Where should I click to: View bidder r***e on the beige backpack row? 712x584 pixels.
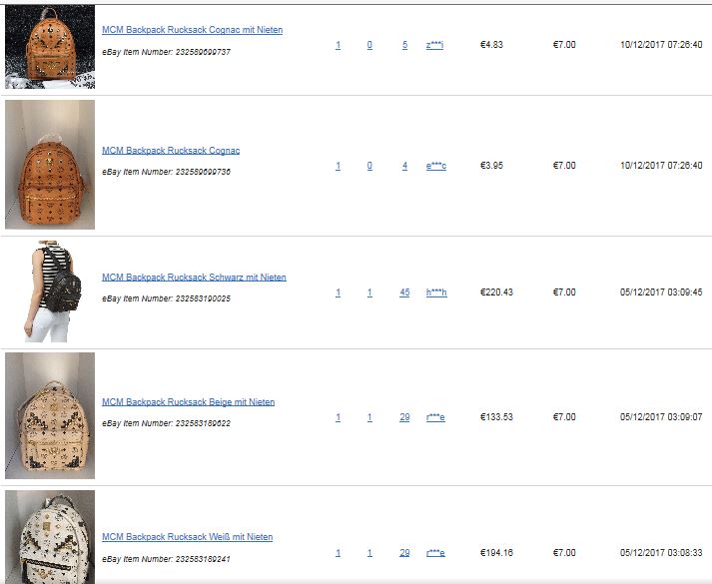coord(435,417)
